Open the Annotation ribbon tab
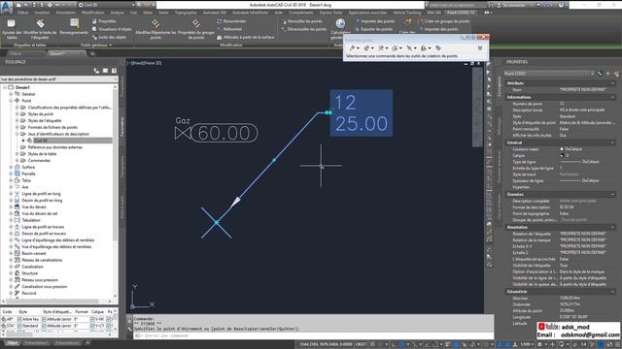This screenshot has height=349, width=622. [65, 13]
